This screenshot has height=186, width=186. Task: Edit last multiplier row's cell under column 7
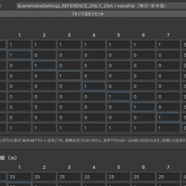168,128
